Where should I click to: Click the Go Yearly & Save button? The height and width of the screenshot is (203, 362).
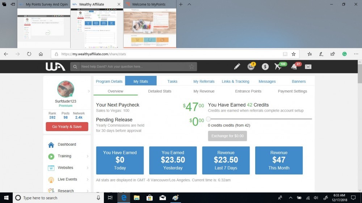67,126
